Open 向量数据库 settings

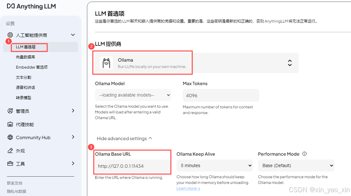[25, 57]
